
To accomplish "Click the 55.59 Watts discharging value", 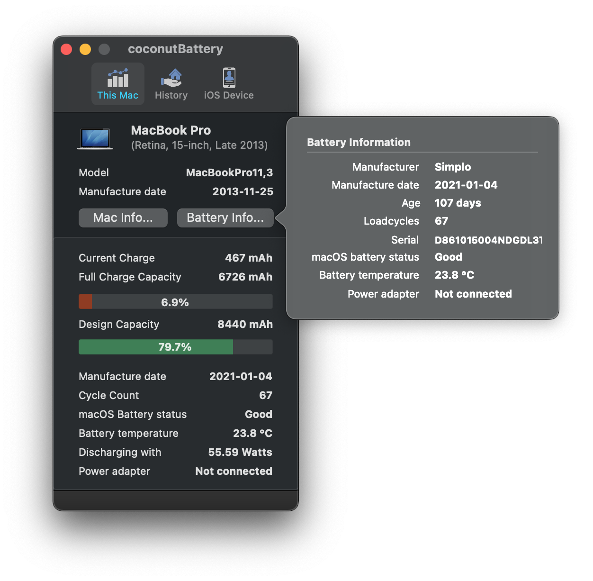I will point(240,452).
